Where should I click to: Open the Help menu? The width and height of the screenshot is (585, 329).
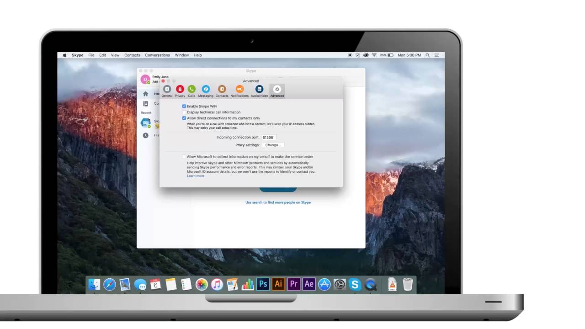198,55
